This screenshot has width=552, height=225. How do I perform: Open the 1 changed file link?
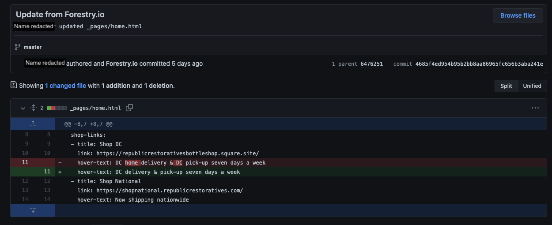(x=65, y=86)
